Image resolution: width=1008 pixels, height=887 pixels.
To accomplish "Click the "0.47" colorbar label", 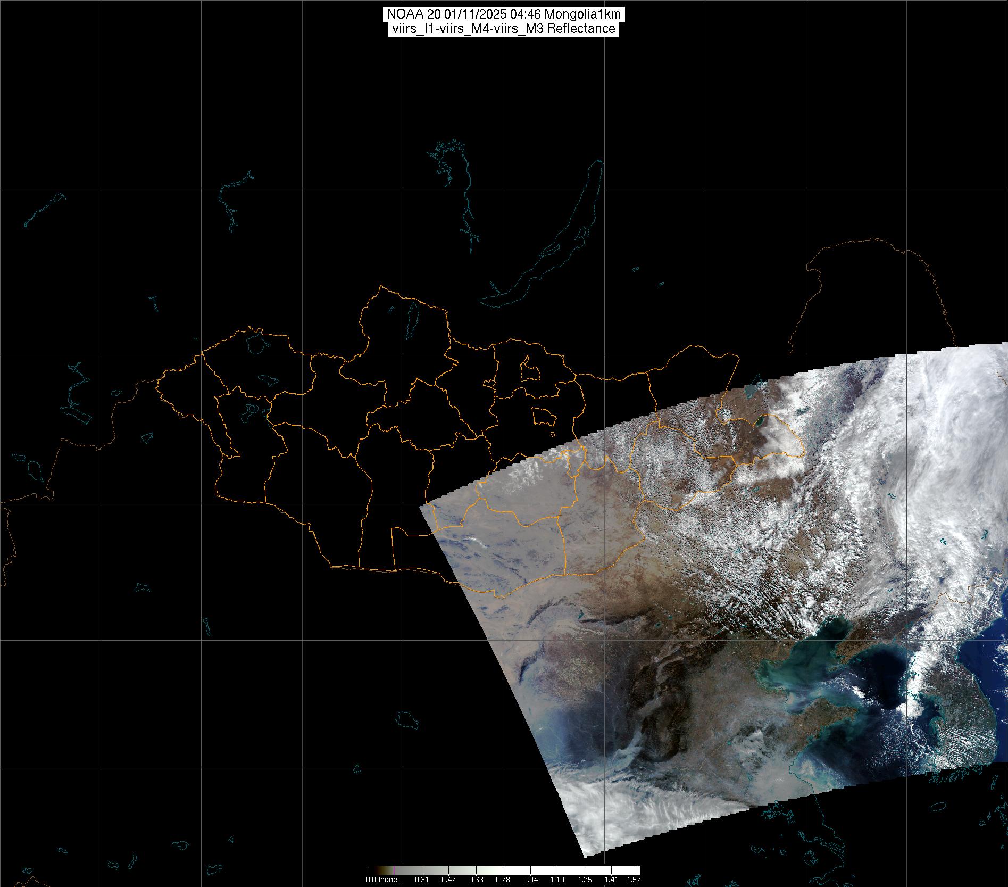I will [x=449, y=880].
